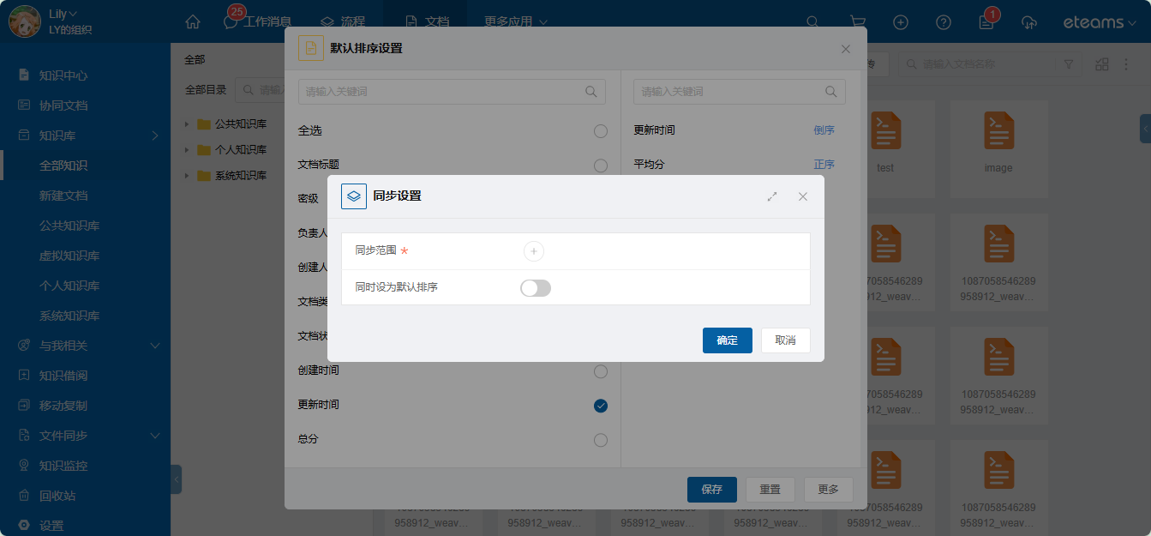Close the 默认排序设置 dialog
The height and width of the screenshot is (536, 1151).
click(846, 49)
